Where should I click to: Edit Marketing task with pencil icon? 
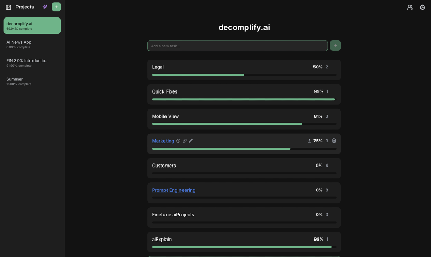191,141
